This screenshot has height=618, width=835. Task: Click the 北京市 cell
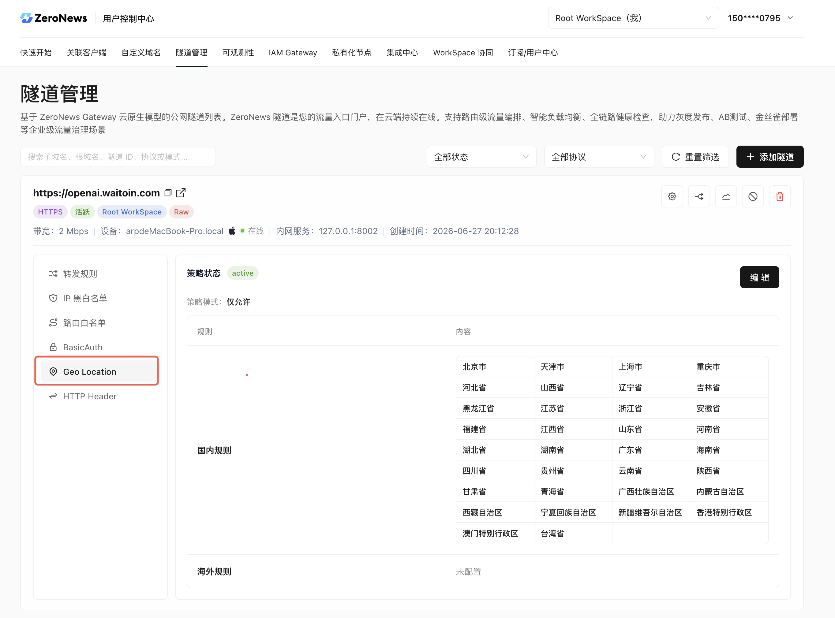[495, 367]
